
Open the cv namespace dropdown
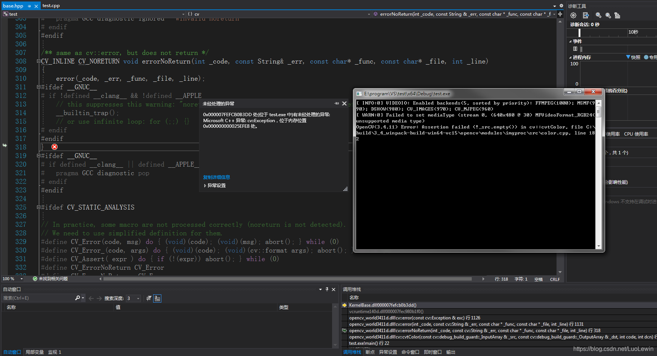point(369,14)
